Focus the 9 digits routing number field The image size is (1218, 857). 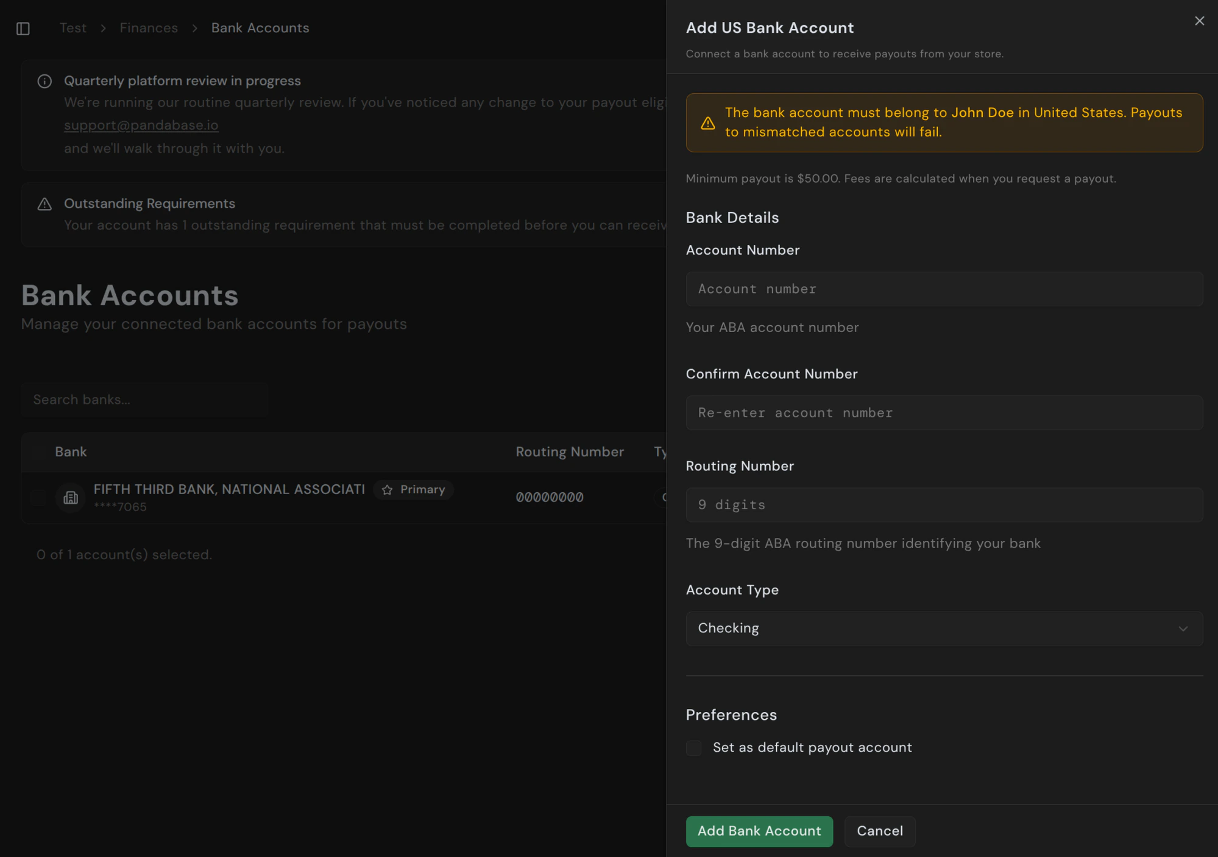pos(944,505)
